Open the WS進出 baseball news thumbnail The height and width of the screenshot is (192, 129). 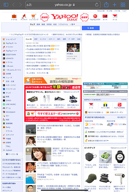[x=73, y=48]
